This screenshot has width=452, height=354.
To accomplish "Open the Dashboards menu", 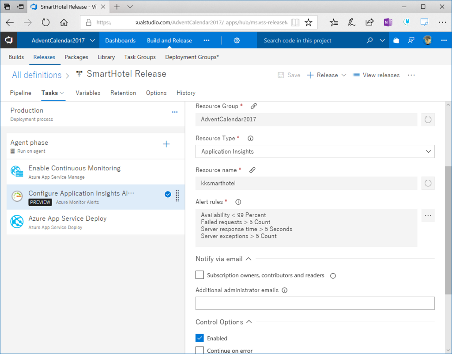I will [x=120, y=40].
